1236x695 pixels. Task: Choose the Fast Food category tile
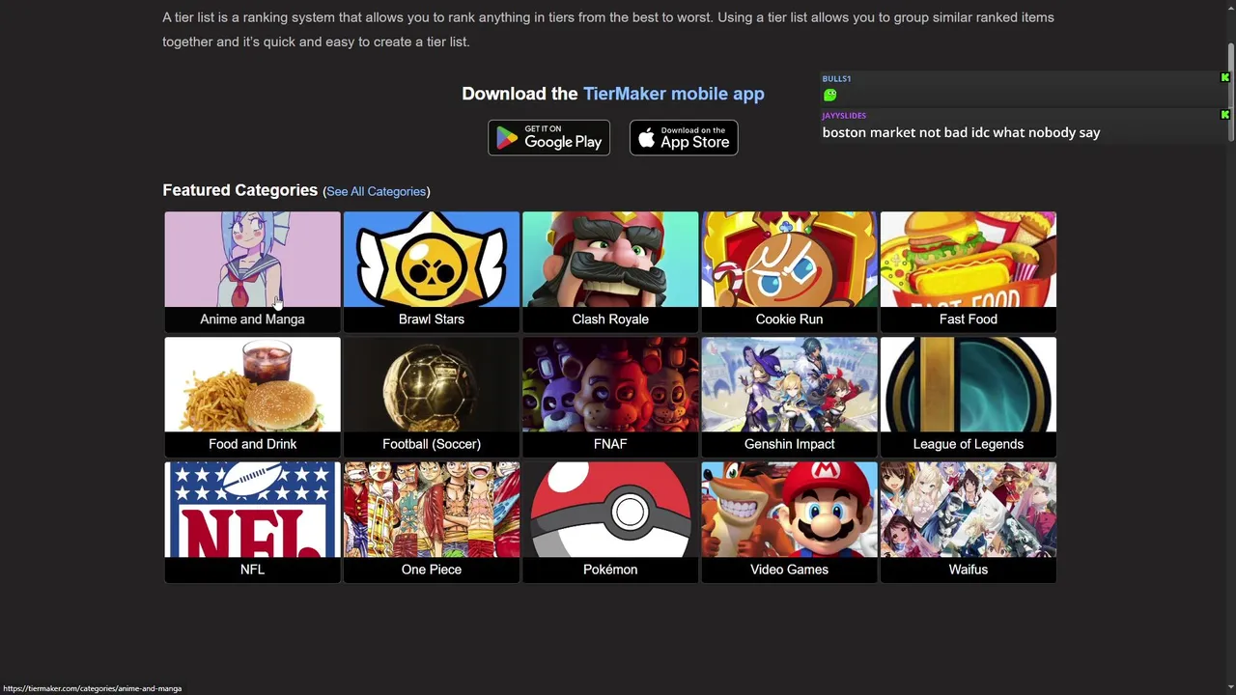(968, 271)
